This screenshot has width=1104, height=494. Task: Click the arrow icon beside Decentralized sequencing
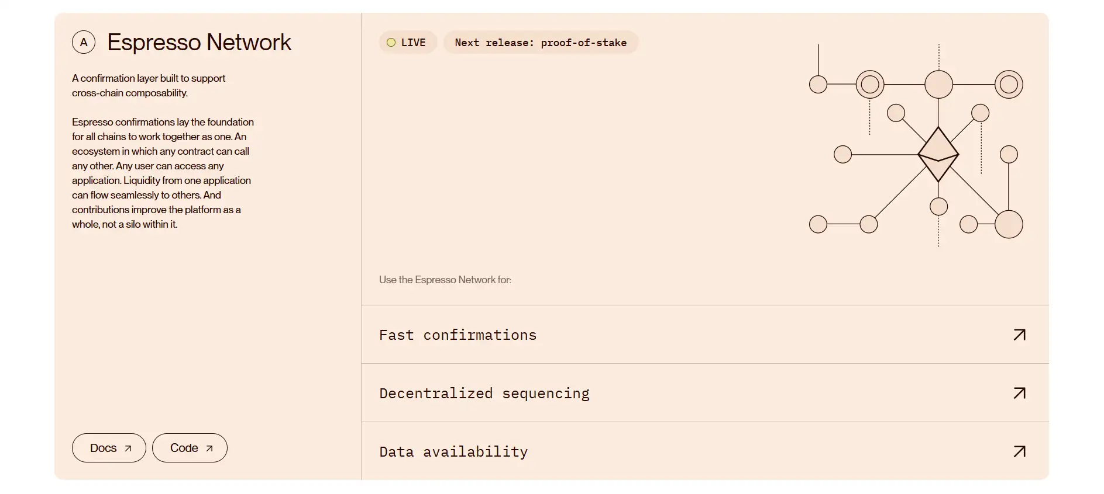click(x=1019, y=393)
